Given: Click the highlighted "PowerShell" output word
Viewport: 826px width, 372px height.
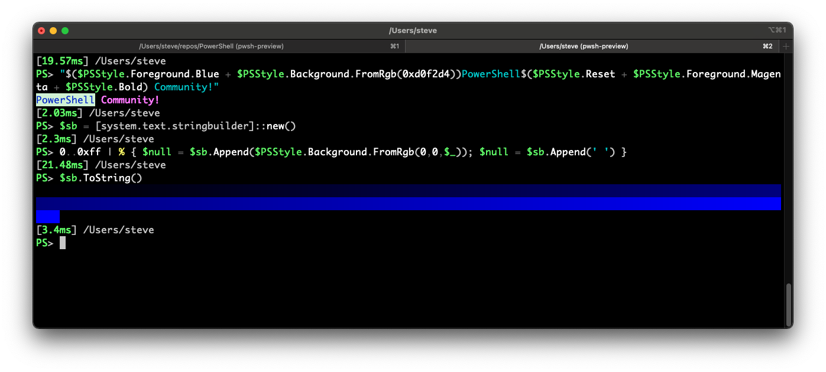Looking at the screenshot, I should (x=66, y=100).
